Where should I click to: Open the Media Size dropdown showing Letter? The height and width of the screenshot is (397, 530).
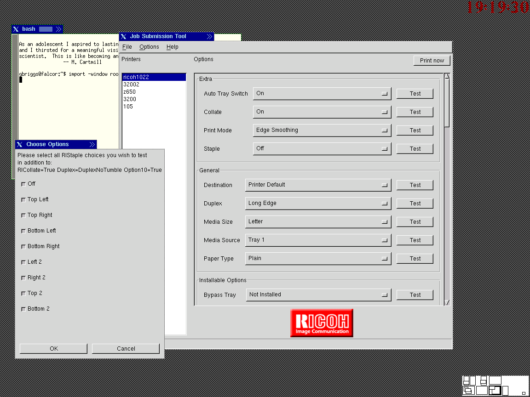click(x=317, y=222)
